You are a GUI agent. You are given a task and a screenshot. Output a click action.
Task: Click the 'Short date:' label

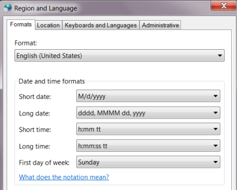(35, 97)
